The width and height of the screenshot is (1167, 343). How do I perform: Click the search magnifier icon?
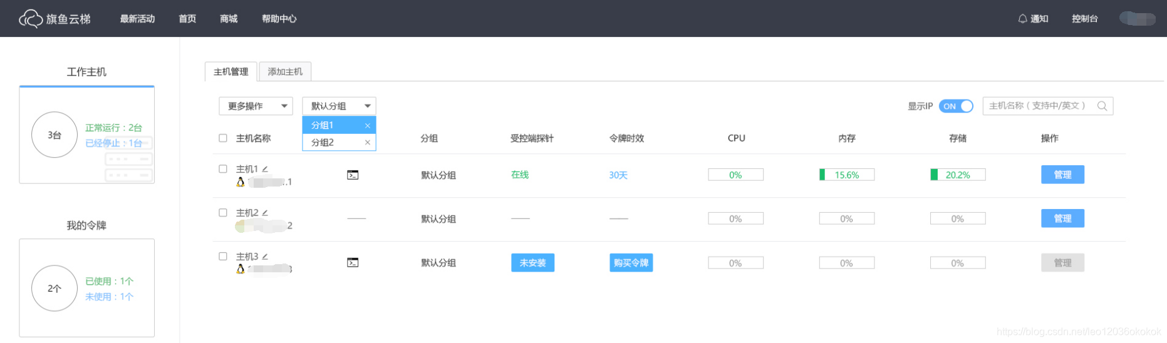[x=1102, y=106]
